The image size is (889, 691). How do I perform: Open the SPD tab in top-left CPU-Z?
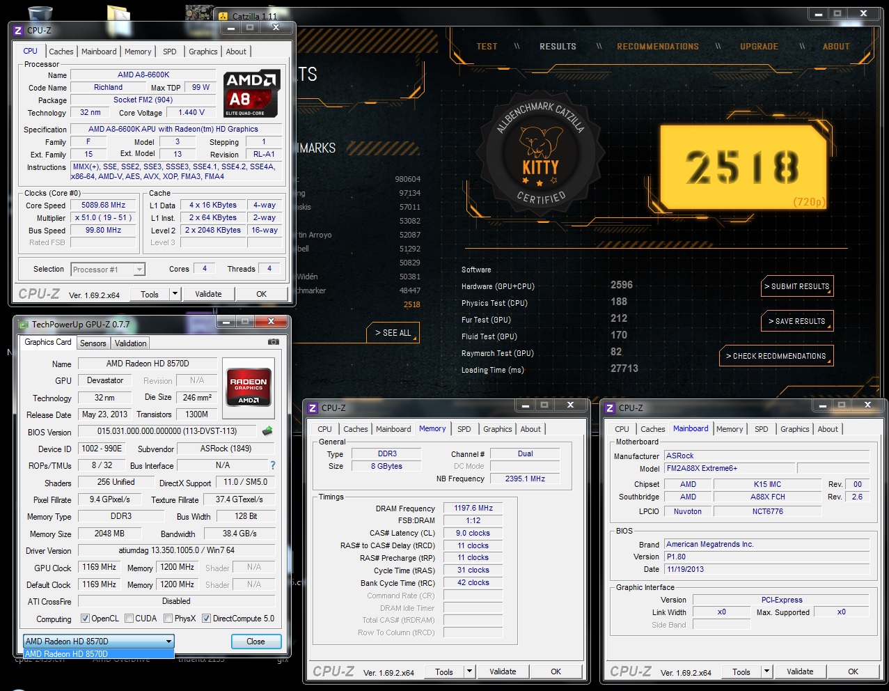tap(170, 52)
